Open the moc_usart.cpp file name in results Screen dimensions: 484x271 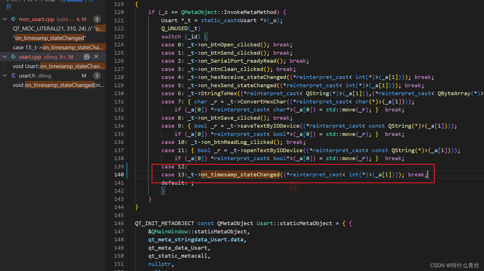tap(36, 19)
